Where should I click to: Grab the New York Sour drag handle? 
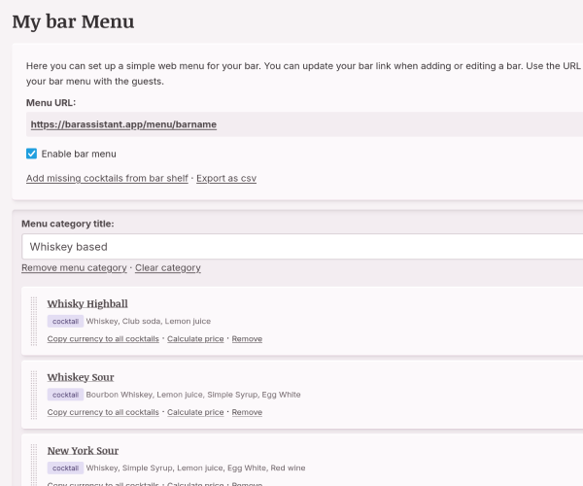34,467
